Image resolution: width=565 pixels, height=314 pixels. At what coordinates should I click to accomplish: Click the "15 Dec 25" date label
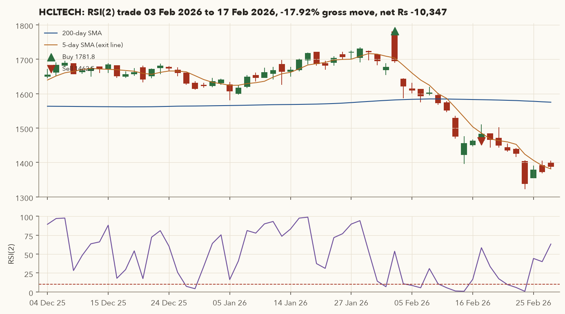pos(108,303)
